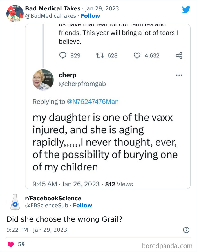Click the heart like icon beside 4,632

137,55
